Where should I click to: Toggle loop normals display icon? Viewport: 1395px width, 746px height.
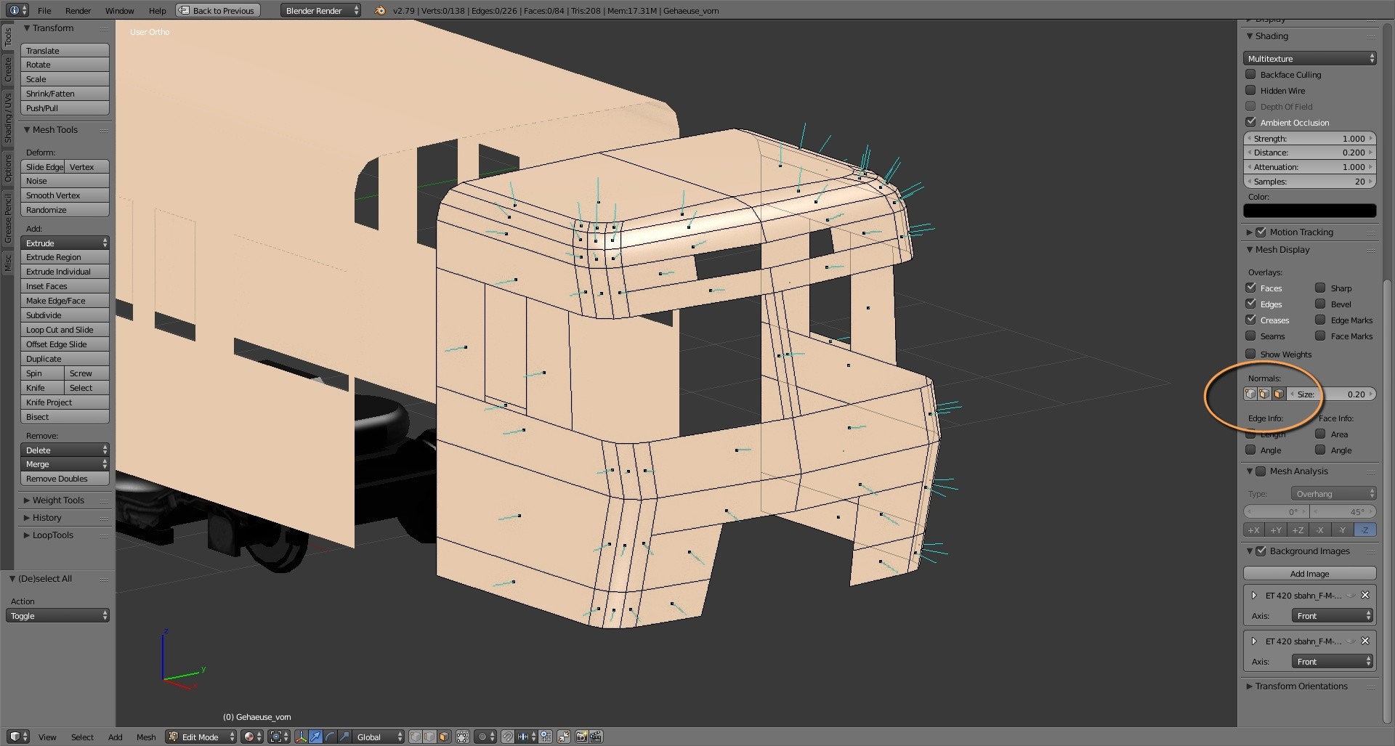(1264, 394)
